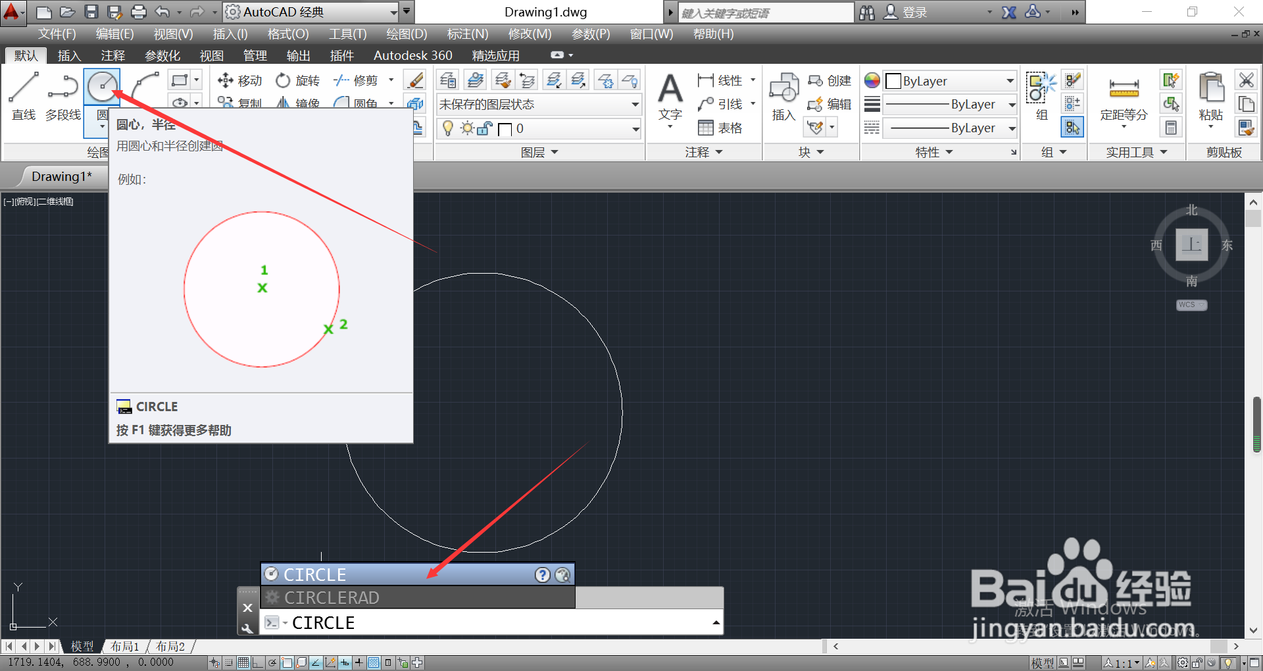Viewport: 1263px width, 671px height.
Task: Select the Arc drawing tool
Action: click(145, 87)
